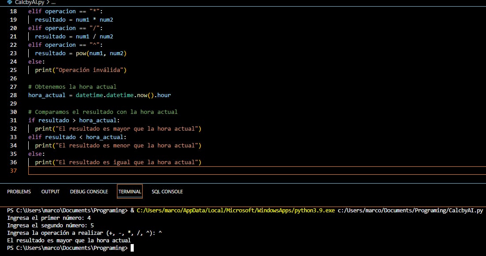Show the DEBUG CONSOLE tab

point(89,192)
